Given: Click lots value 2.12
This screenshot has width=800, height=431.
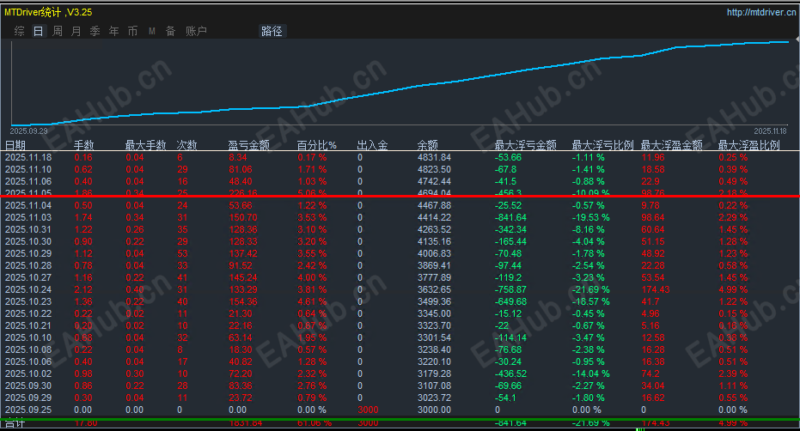Looking at the screenshot, I should tap(83, 289).
